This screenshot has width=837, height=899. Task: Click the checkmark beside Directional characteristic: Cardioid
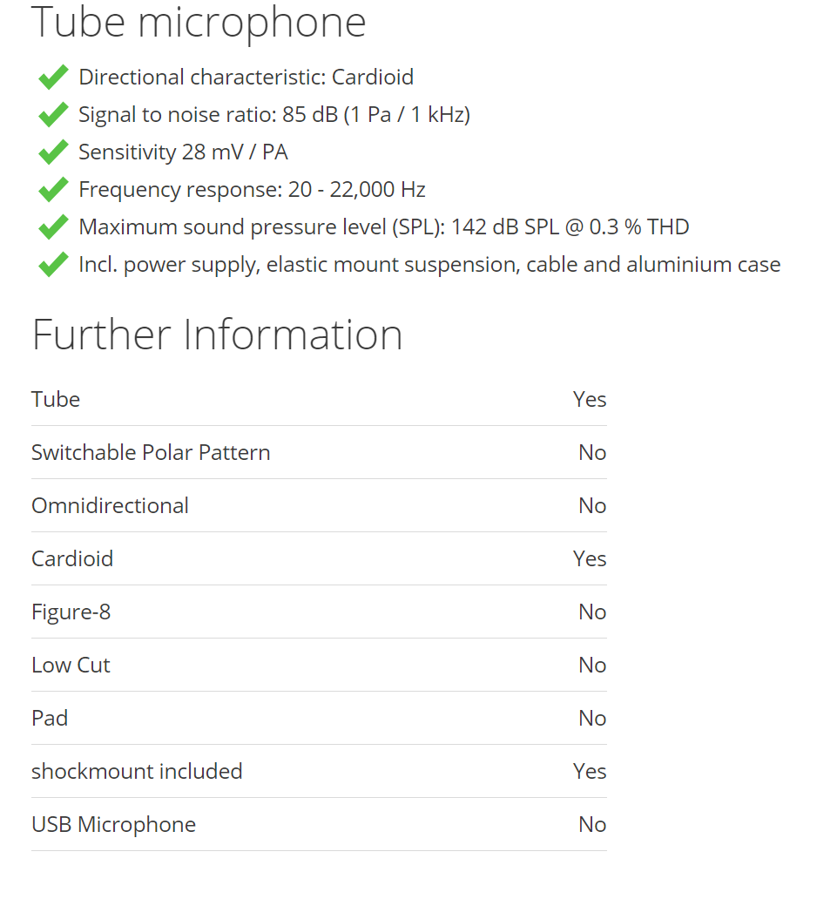tap(53, 77)
